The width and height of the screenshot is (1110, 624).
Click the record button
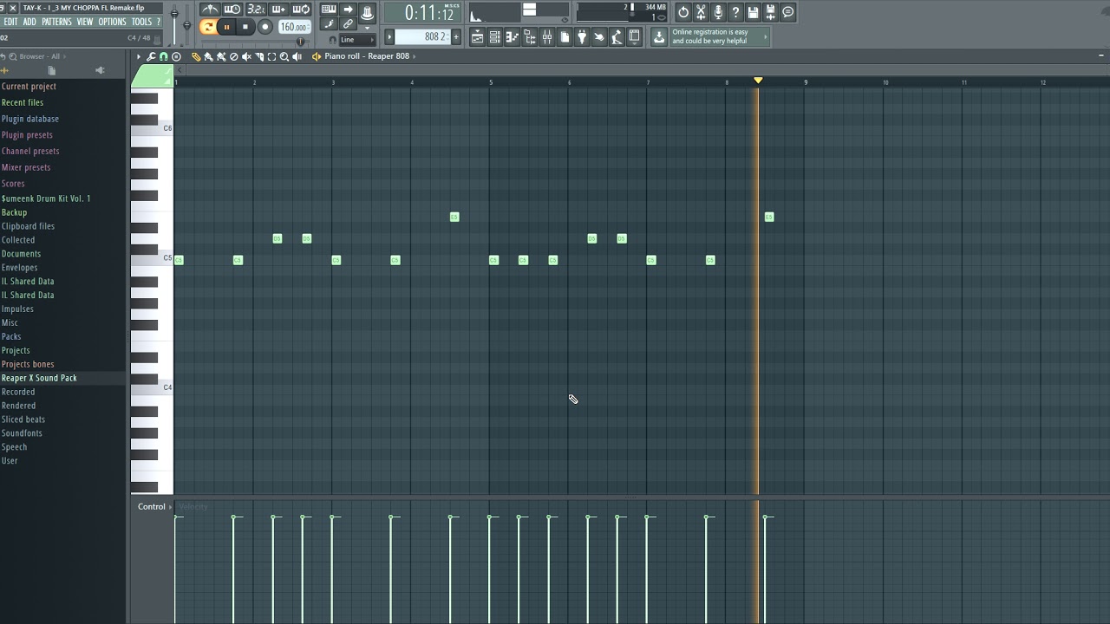[265, 27]
